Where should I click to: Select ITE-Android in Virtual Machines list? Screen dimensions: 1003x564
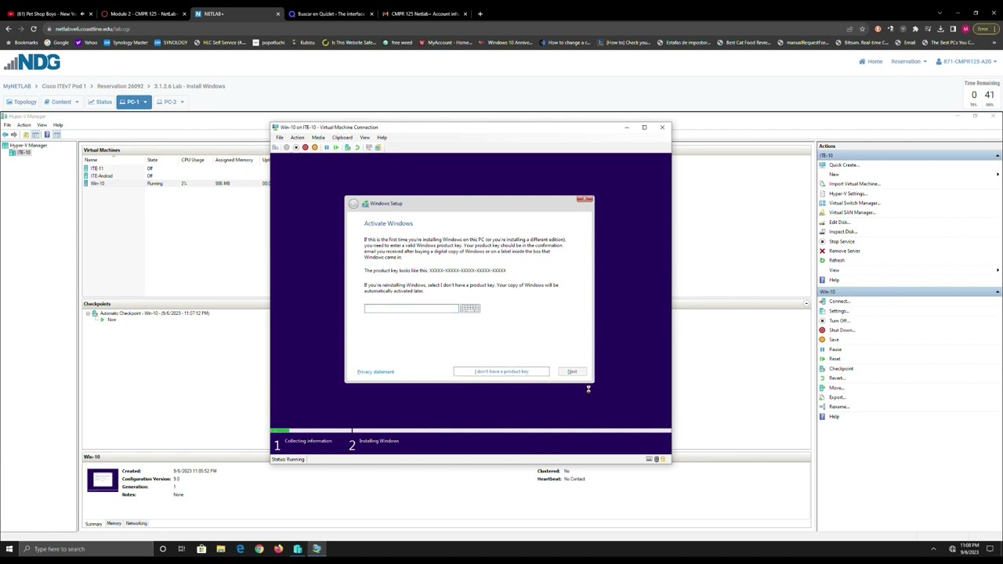click(102, 175)
